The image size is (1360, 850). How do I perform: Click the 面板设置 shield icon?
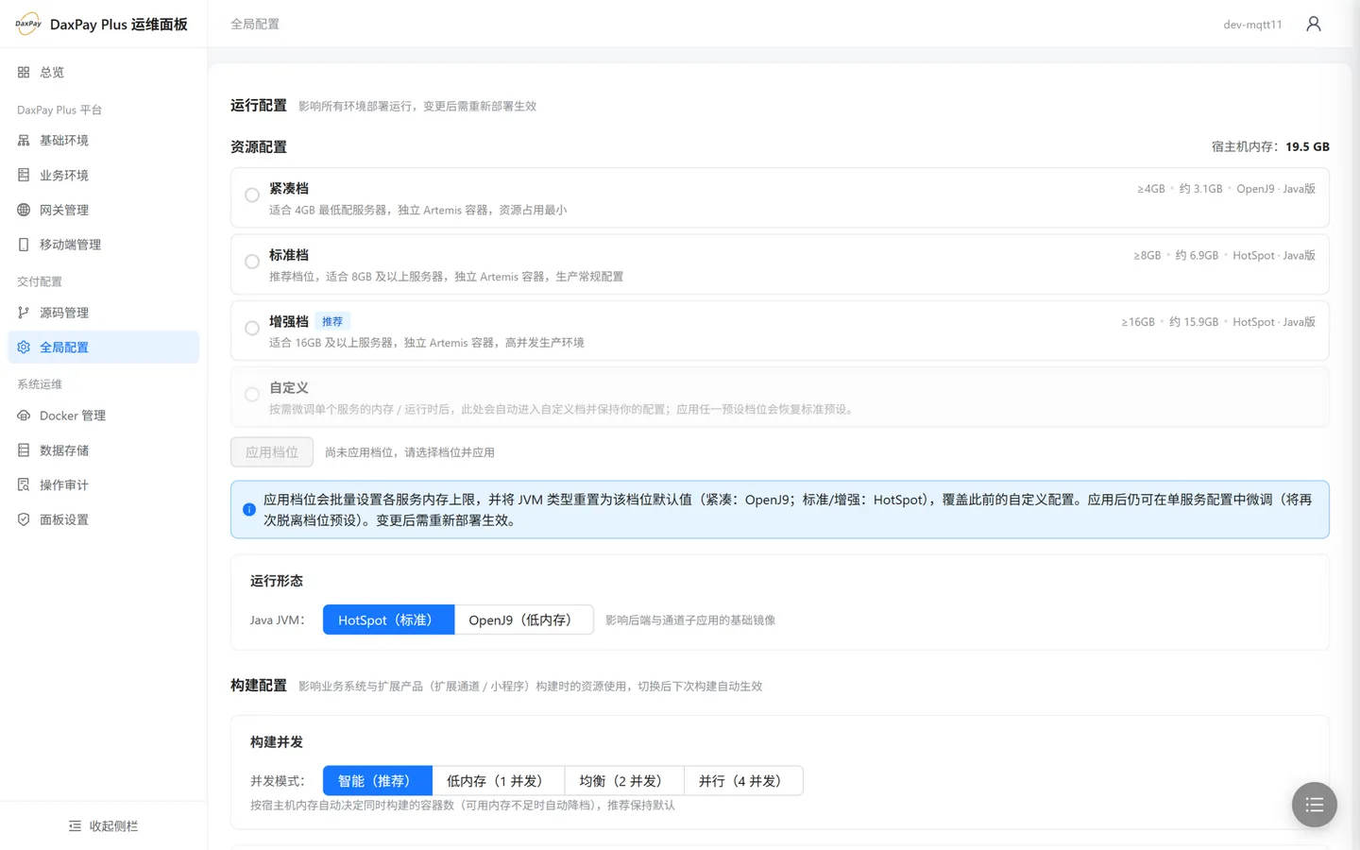click(24, 519)
